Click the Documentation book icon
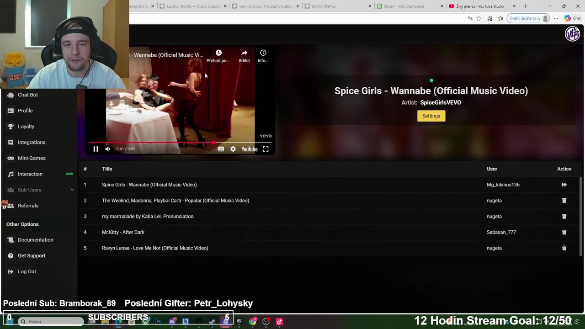The image size is (585, 329). [11, 240]
